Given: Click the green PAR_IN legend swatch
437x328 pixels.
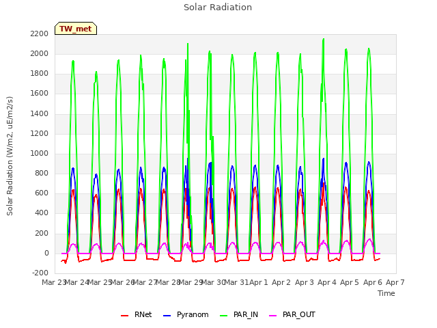Looking at the screenshot, I should (x=224, y=316).
